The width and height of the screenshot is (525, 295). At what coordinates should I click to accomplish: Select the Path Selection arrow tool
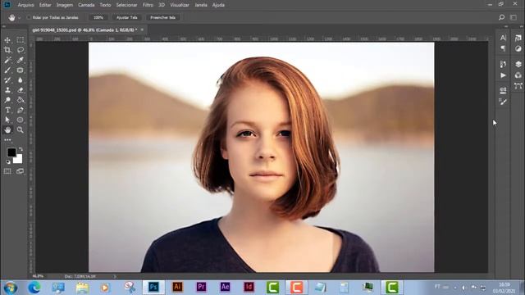pos(7,120)
